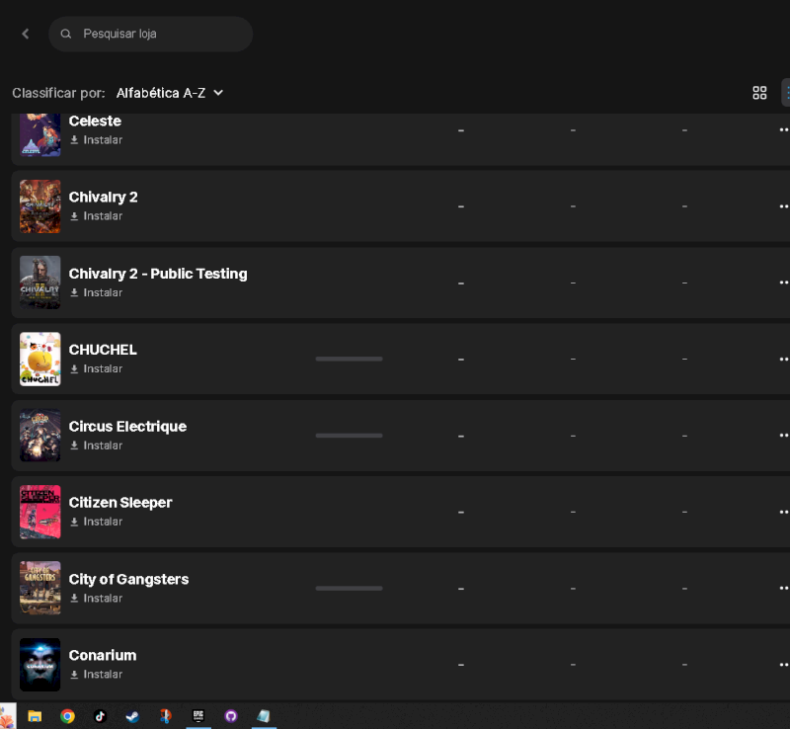The width and height of the screenshot is (790, 729).
Task: Open more options for Circus Electrique
Action: (783, 435)
